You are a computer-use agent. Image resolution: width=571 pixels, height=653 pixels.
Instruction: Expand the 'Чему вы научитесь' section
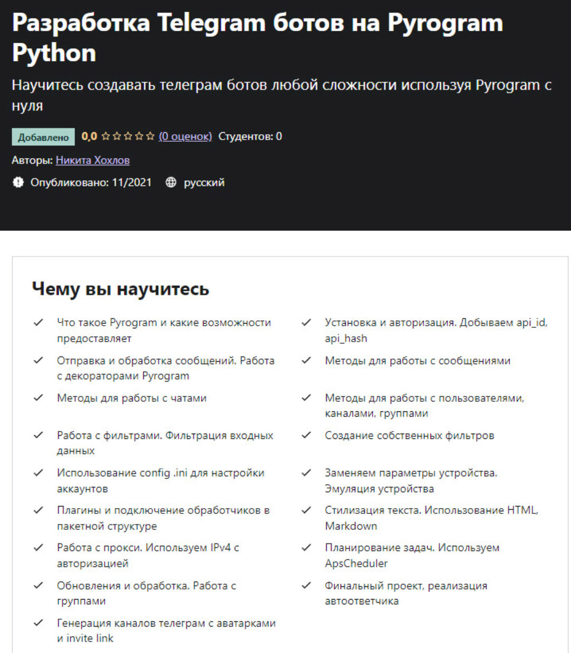pyautogui.click(x=121, y=289)
